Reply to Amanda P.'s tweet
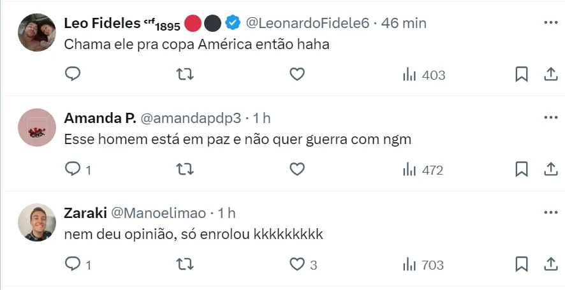 point(73,170)
